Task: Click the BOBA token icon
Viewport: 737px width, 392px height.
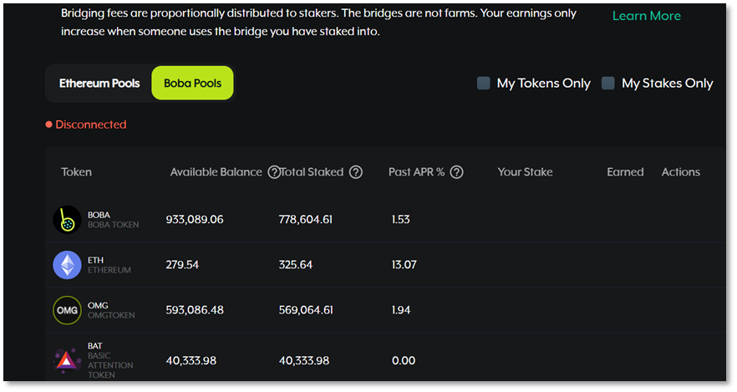Action: (x=67, y=220)
